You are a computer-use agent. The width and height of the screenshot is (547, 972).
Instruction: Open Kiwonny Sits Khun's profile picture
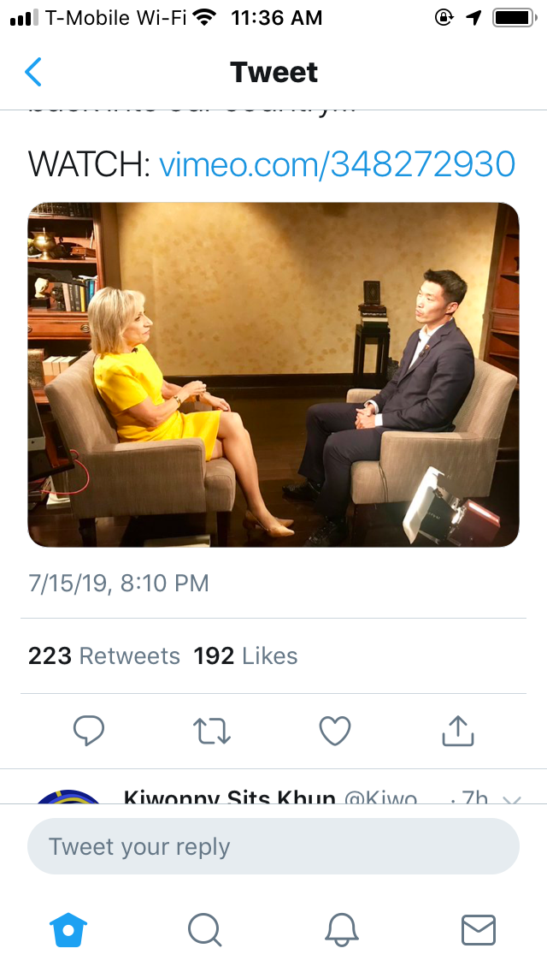[68, 797]
